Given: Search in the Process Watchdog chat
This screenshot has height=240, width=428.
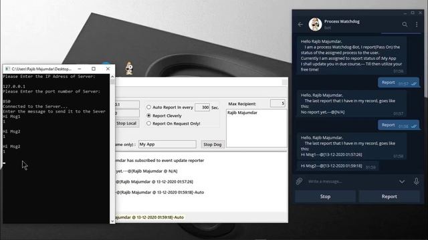Looking at the screenshot, I should coord(405,25).
